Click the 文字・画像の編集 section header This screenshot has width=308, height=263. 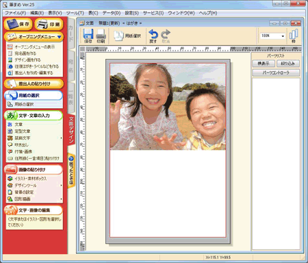coord(34,210)
